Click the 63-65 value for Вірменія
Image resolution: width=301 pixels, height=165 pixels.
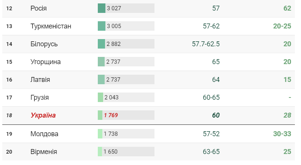tap(211, 152)
